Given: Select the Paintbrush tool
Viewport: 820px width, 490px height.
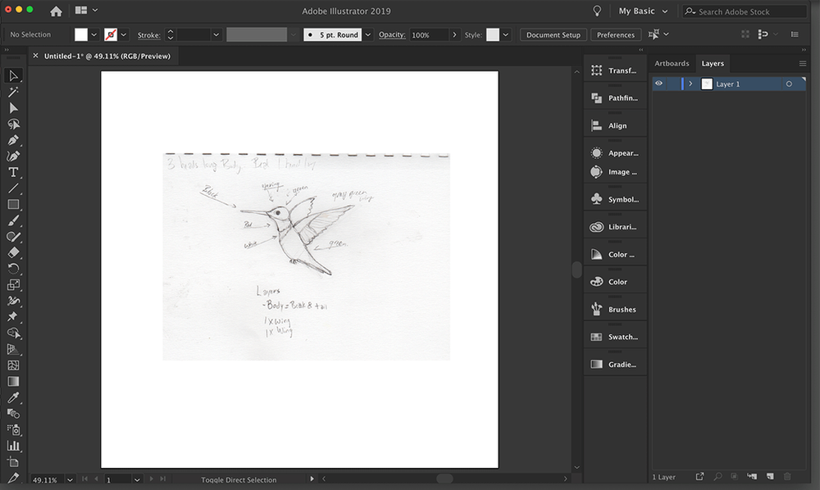Looking at the screenshot, I should (x=13, y=220).
